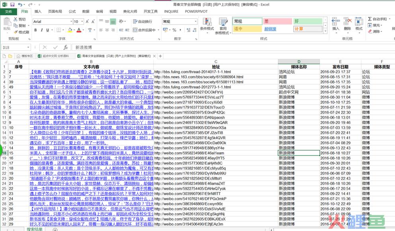Click the fx insert function icon
The width and height of the screenshot is (395, 231).
(x=65, y=47)
